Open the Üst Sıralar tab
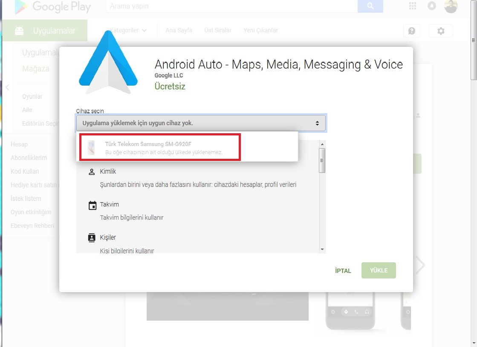This screenshot has width=477, height=347. 218,30
